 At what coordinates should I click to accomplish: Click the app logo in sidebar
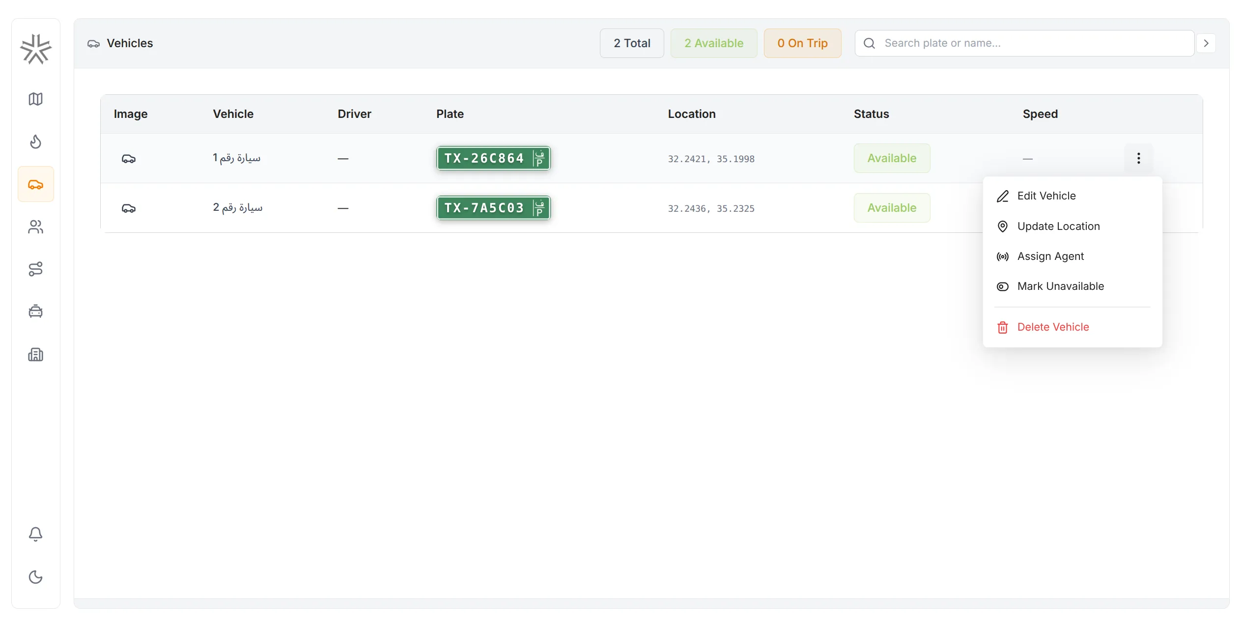pyautogui.click(x=36, y=49)
